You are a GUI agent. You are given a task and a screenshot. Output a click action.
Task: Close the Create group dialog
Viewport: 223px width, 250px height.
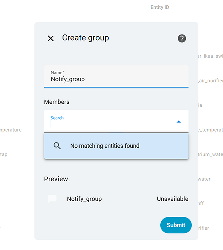point(51,38)
